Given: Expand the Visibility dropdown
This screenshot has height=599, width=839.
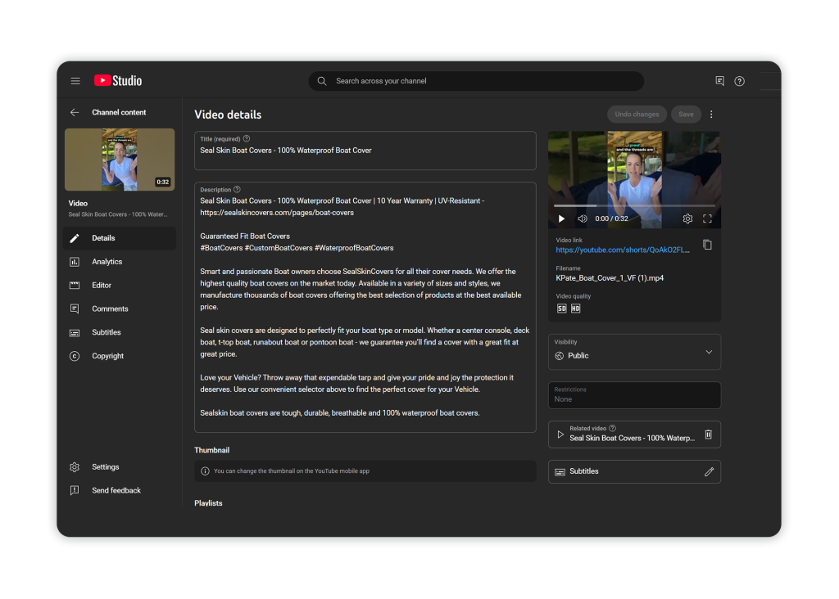Looking at the screenshot, I should pos(709,352).
